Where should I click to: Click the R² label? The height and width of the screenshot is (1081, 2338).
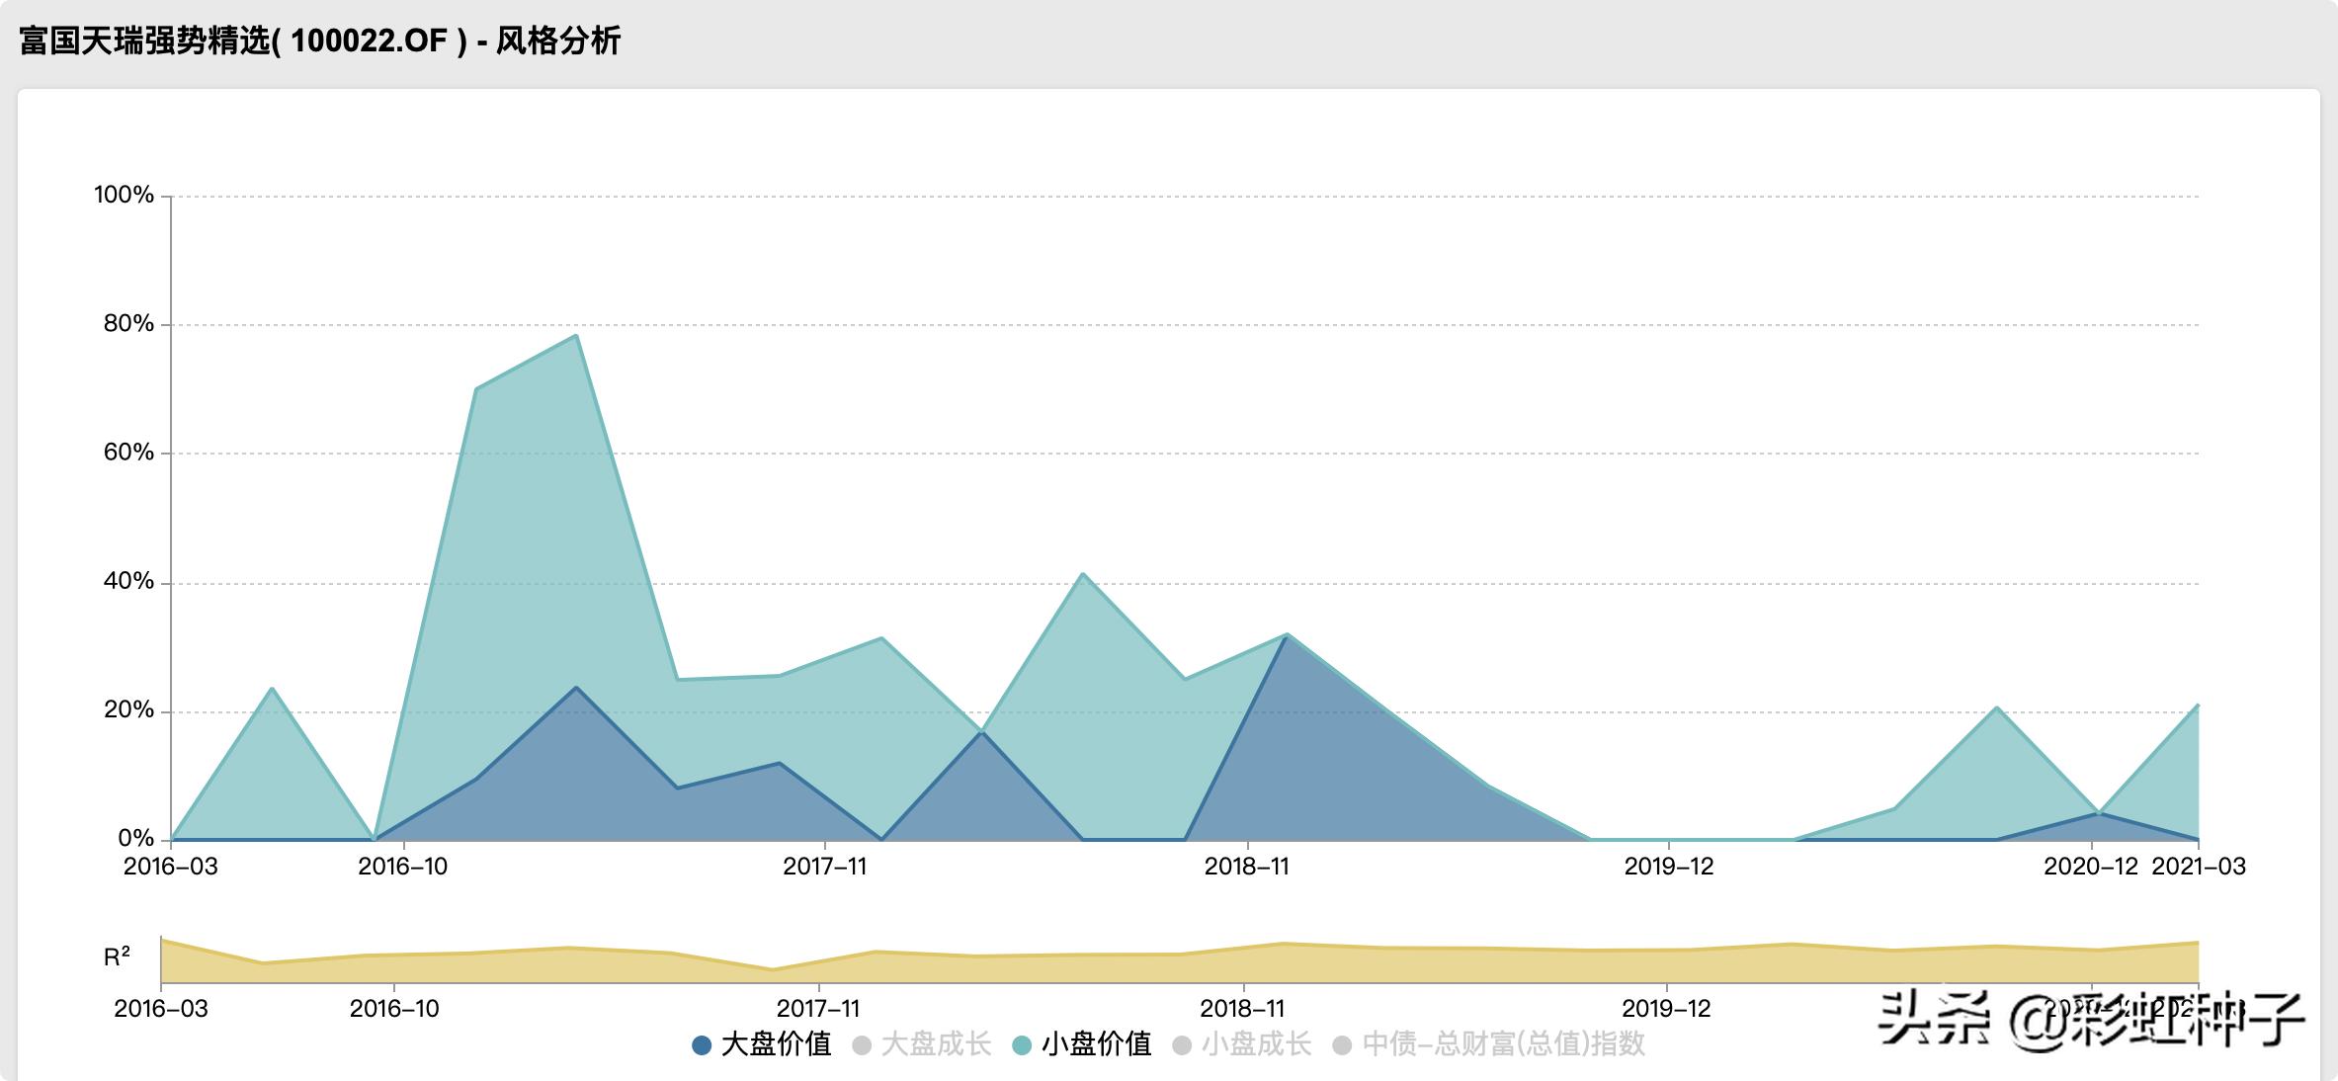pyautogui.click(x=117, y=956)
